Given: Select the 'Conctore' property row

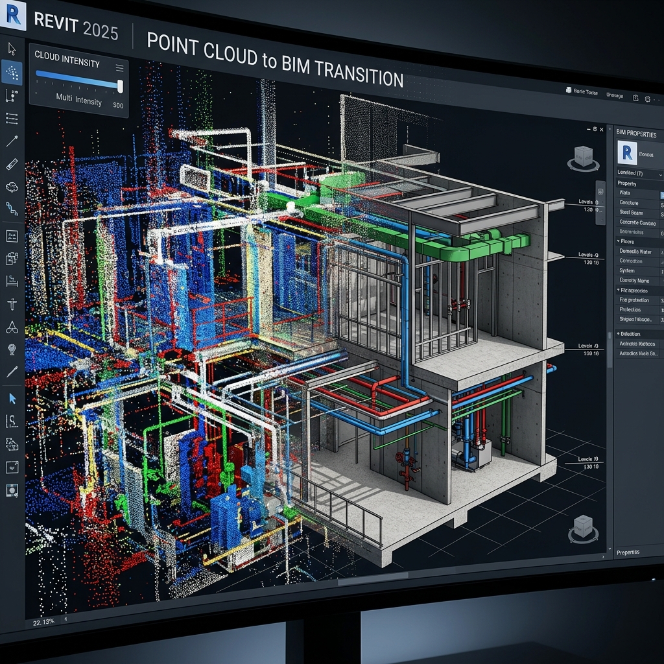Looking at the screenshot, I should tap(639, 203).
